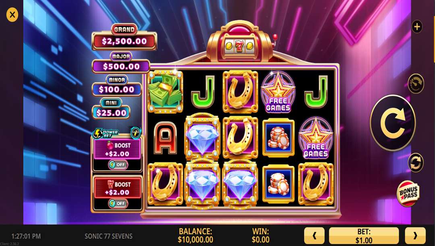Screen dimensions: 435x246
Task: Toggle the sevens Boost switch from OFF
Action: (x=118, y=203)
